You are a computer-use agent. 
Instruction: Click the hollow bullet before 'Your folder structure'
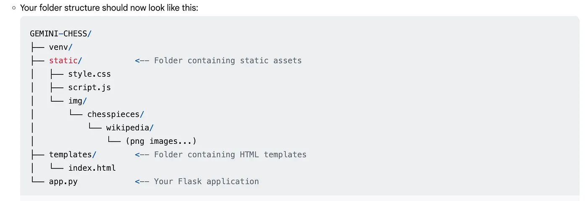pyautogui.click(x=14, y=8)
